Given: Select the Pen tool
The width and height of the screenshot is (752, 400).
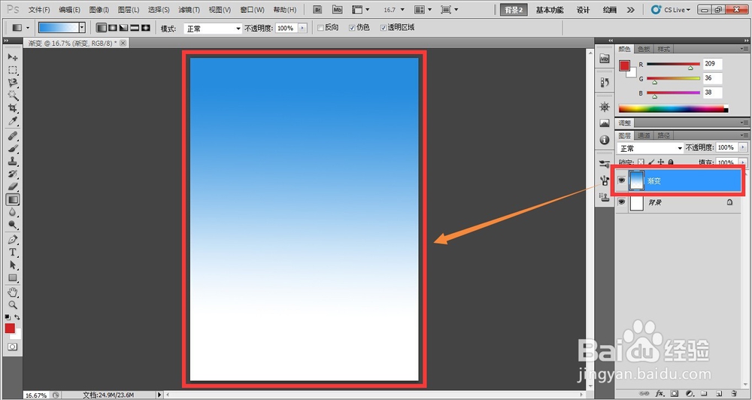Looking at the screenshot, I should tap(13, 239).
